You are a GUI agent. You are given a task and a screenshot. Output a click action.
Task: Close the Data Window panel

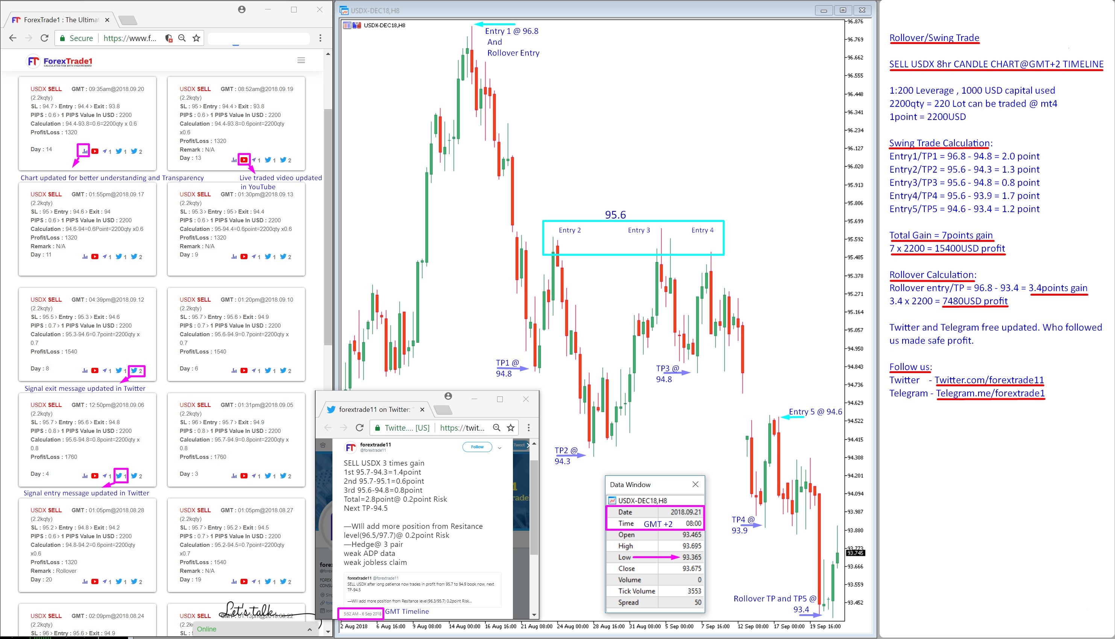point(695,484)
